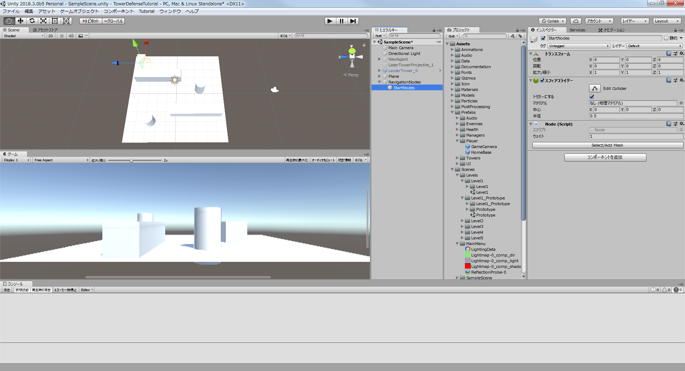Open the Tag dropdown showing Untagged
Screen dimensions: 685x371
[579, 46]
